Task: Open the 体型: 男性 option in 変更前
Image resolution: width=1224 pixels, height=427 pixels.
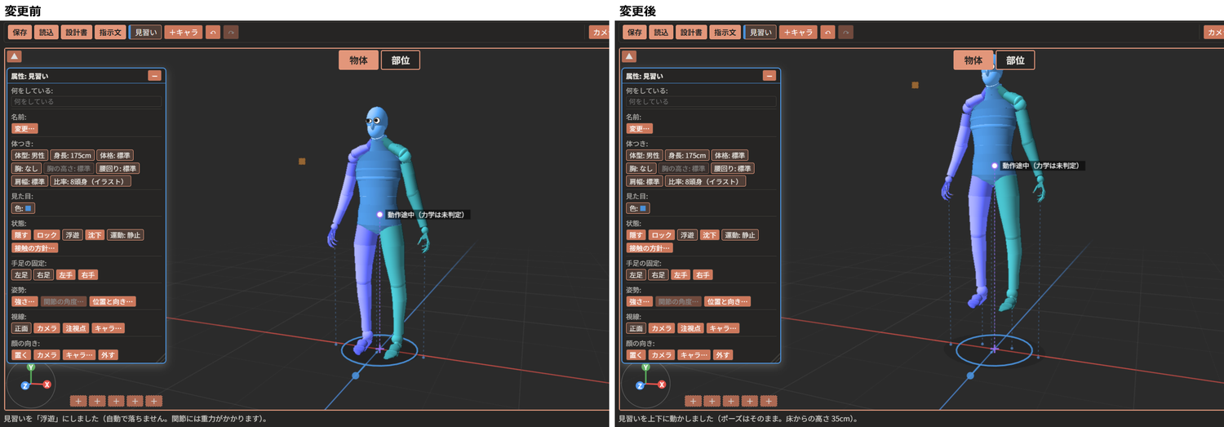Action: pyautogui.click(x=29, y=155)
